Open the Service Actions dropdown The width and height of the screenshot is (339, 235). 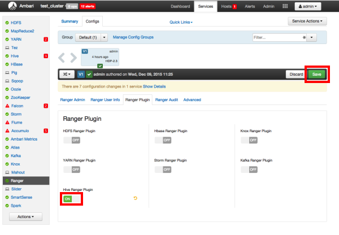point(307,21)
